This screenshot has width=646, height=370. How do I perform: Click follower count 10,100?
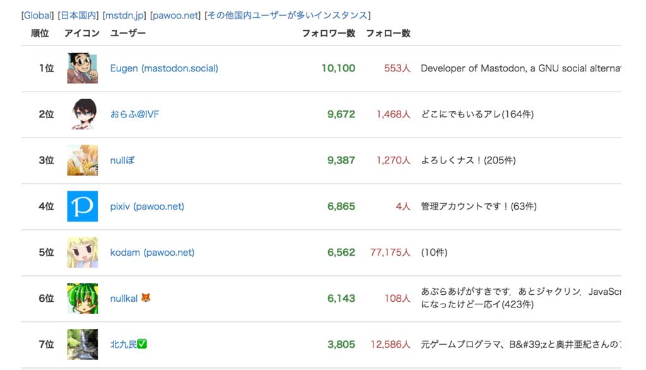click(338, 68)
